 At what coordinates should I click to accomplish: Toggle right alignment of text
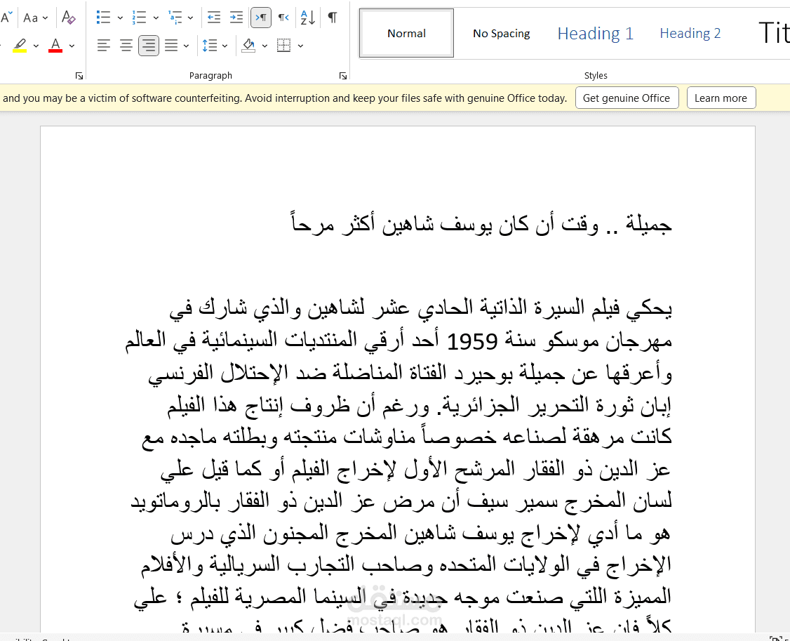[149, 46]
